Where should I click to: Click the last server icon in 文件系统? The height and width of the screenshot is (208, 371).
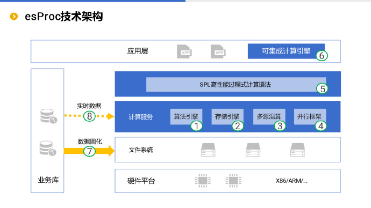click(x=298, y=150)
